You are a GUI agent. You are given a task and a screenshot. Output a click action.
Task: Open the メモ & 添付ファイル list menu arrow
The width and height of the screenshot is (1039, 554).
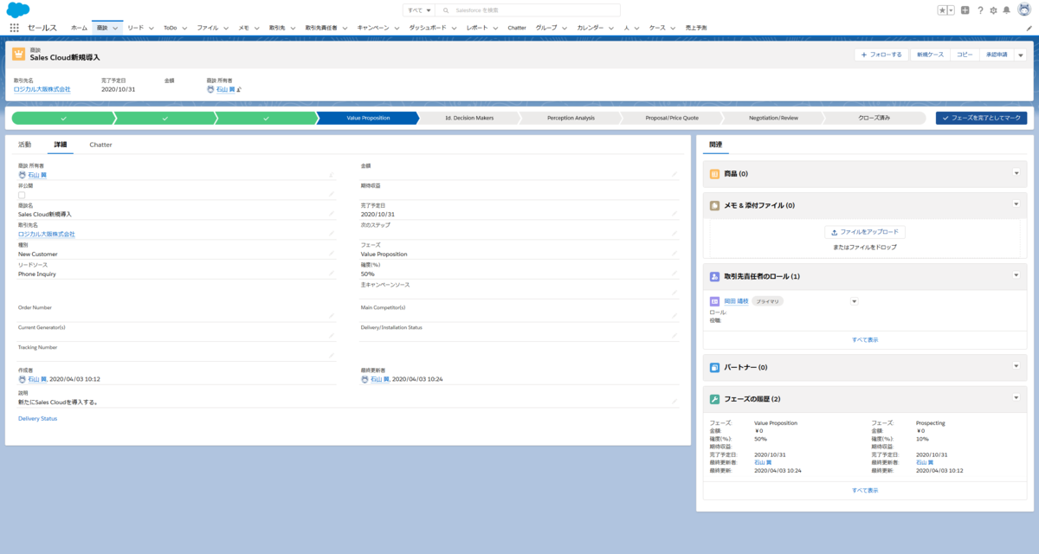[x=1016, y=204]
